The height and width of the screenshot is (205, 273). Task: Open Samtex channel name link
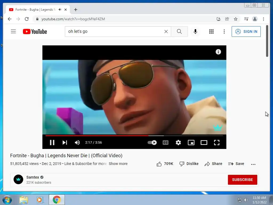click(33, 177)
